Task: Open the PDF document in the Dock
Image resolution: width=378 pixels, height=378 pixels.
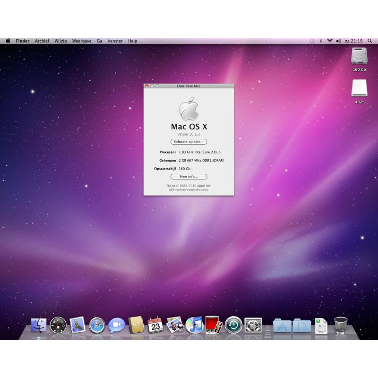Action: [x=321, y=326]
